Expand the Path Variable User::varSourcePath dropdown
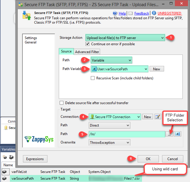Screen dimensions: 190x182 [x=120, y=69]
